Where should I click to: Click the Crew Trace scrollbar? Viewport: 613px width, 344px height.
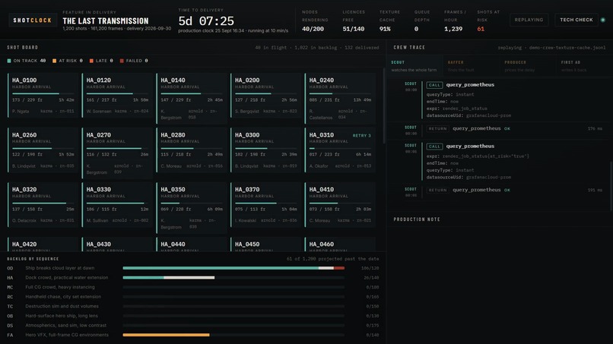[x=611, y=185]
